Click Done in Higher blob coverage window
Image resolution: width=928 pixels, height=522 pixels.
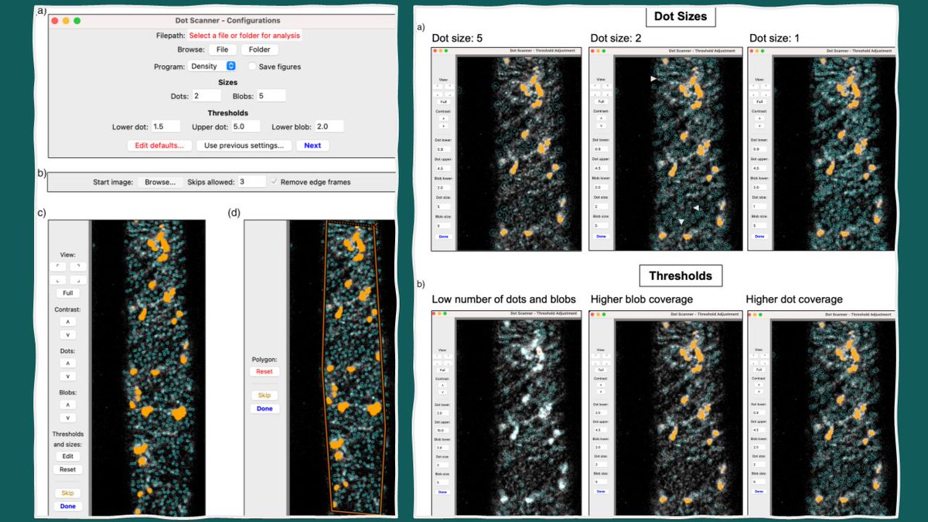click(602, 492)
